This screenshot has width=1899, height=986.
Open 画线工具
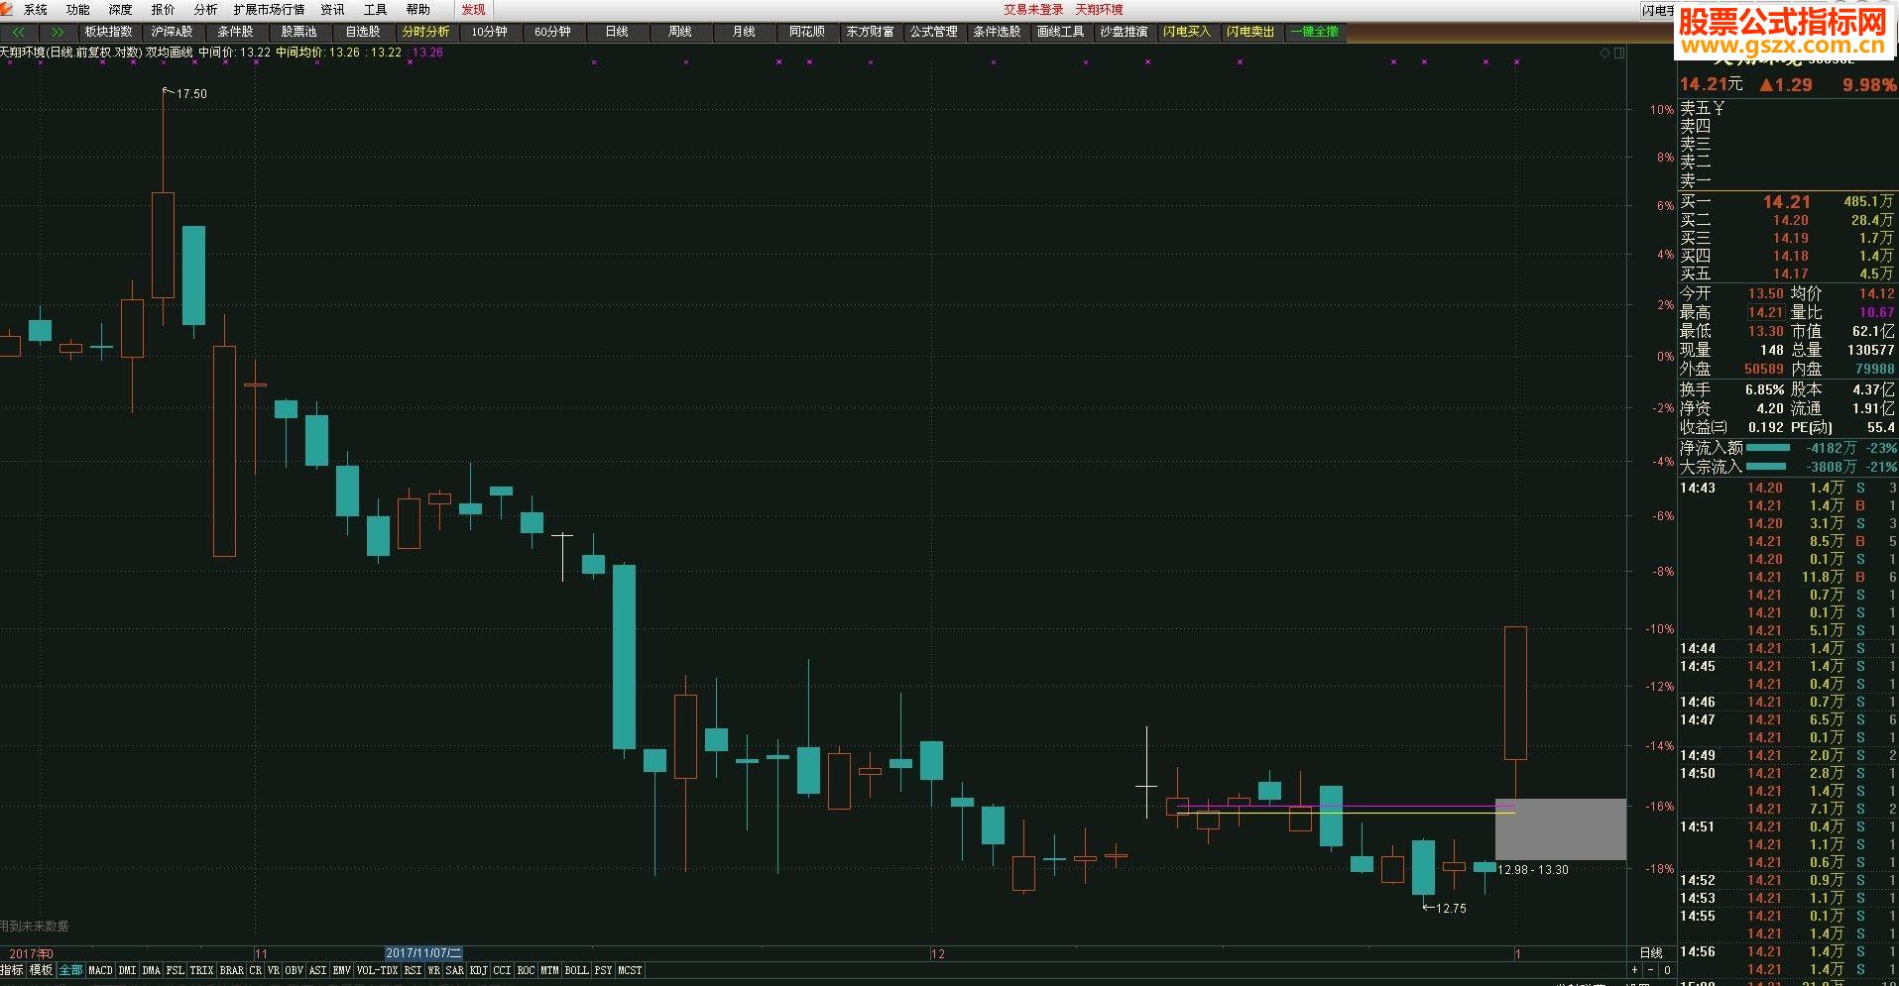(x=1060, y=32)
